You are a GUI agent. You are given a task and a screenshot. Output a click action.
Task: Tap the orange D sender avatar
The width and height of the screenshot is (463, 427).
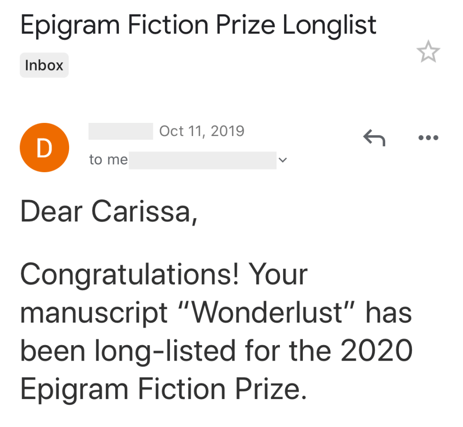tap(44, 148)
